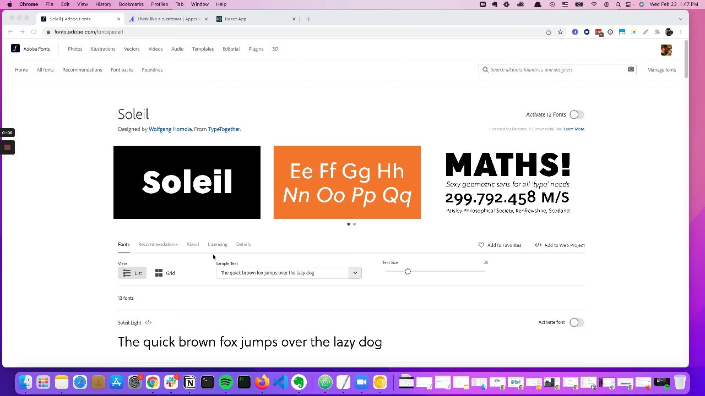The image size is (705, 396).
Task: Click the code brackets icon for Add to Web Project
Action: [x=538, y=245]
